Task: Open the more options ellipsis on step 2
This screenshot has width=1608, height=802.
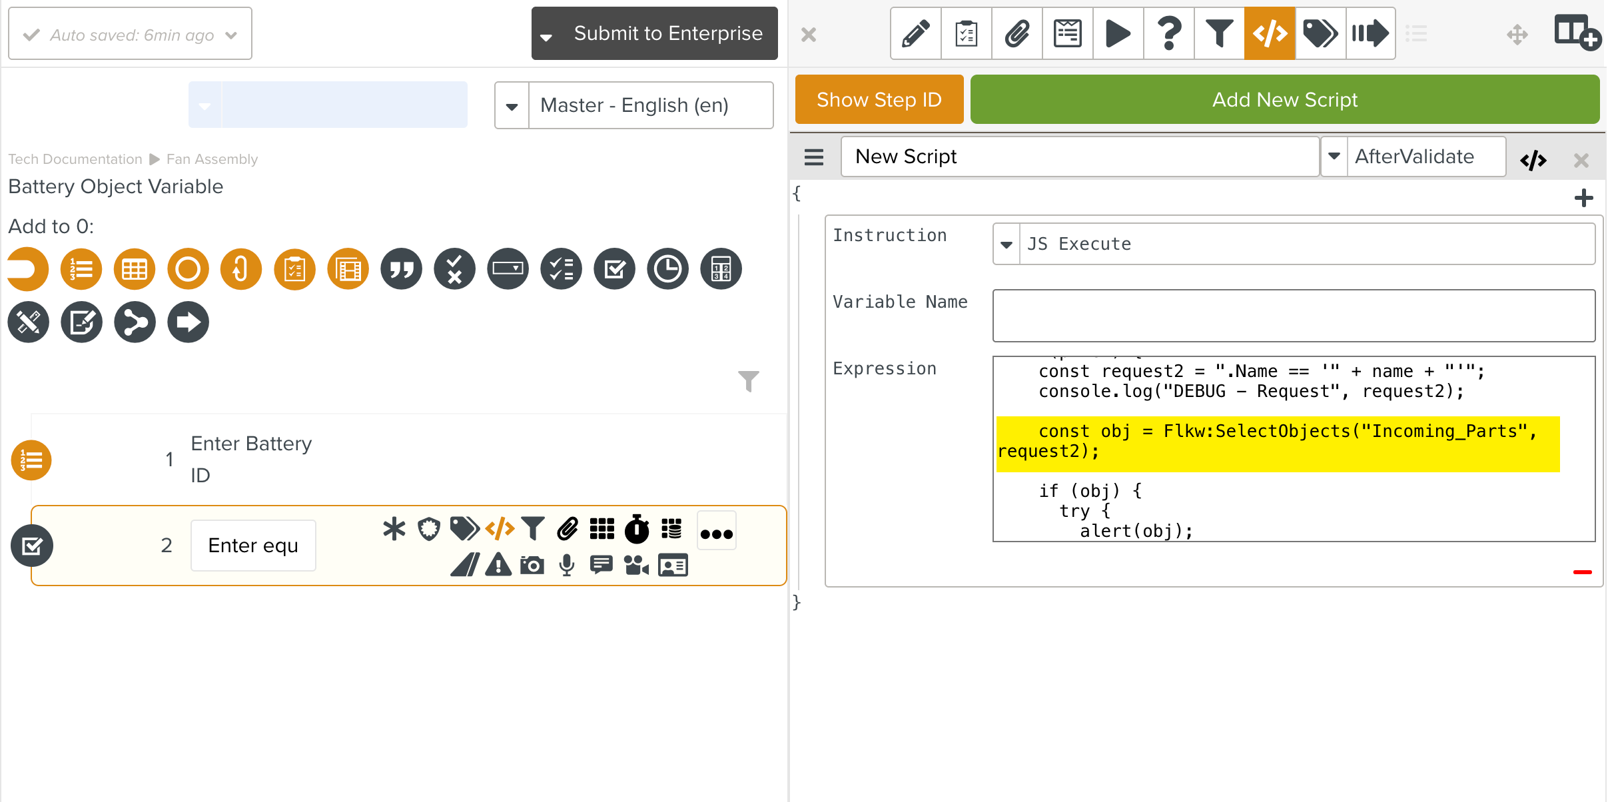Action: [x=716, y=533]
